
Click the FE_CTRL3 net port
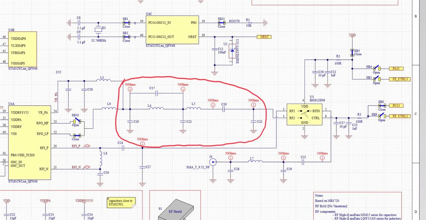click(x=400, y=79)
